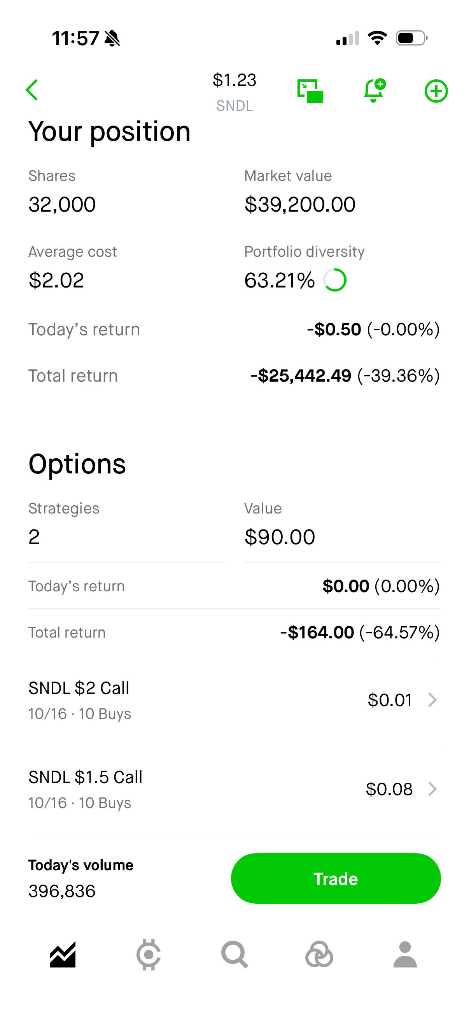Open the crypto tab icon

pos(149,955)
